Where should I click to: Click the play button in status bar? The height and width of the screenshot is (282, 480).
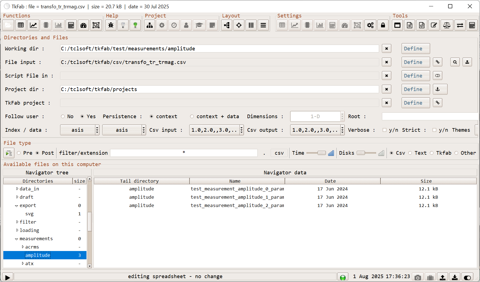point(7,277)
